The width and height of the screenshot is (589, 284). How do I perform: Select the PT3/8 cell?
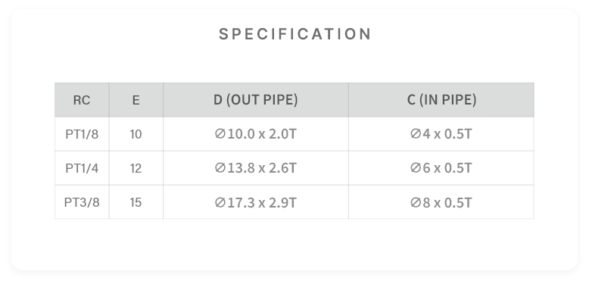82,202
